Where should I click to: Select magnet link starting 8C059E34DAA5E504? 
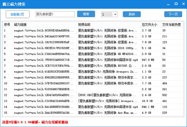click(x=44, y=31)
